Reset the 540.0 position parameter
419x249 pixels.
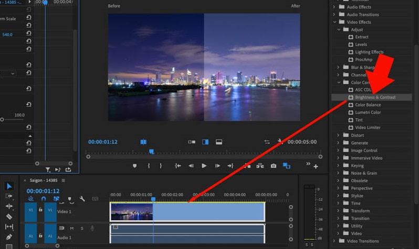pyautogui.click(x=28, y=33)
